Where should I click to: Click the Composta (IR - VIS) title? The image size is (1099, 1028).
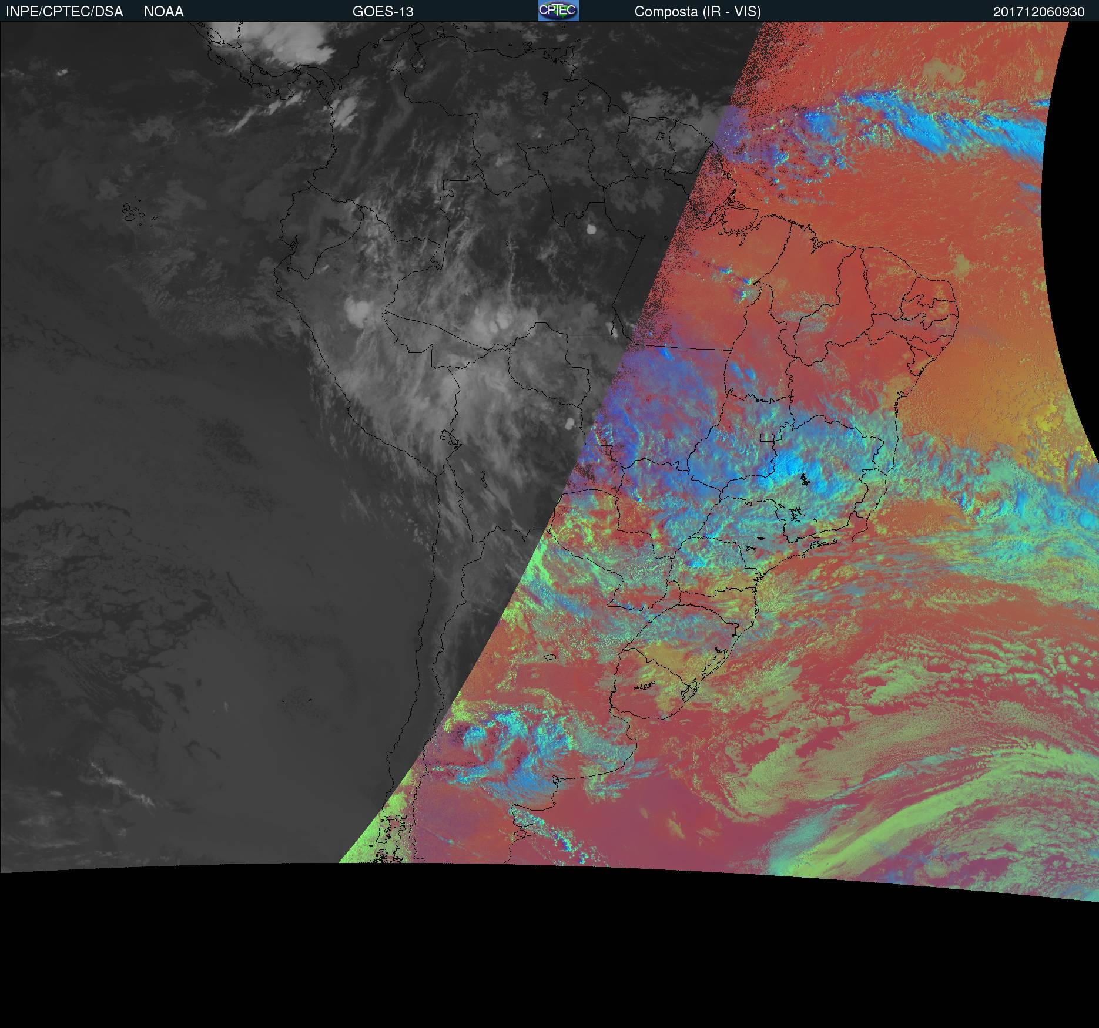coord(698,12)
